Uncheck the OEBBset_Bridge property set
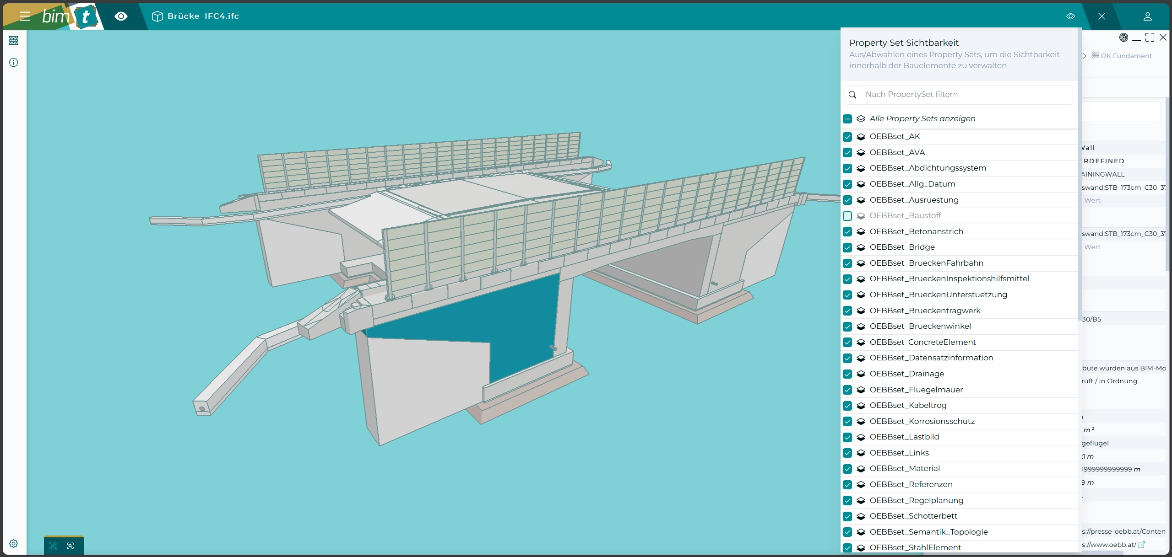 (x=847, y=247)
